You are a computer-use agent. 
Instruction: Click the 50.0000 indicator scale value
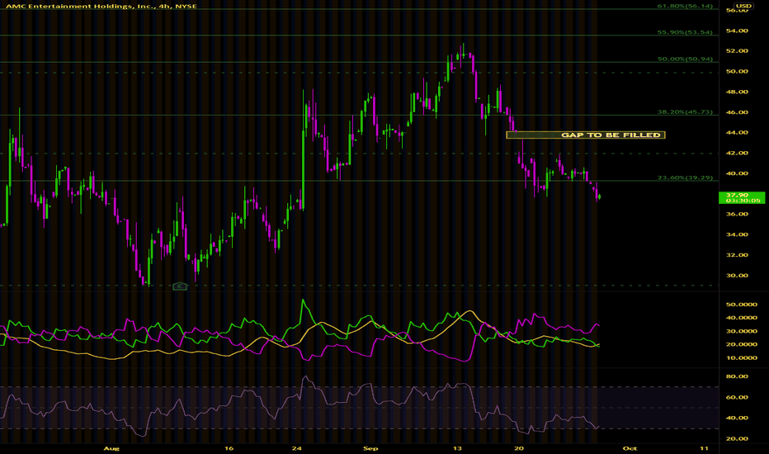[x=742, y=305]
